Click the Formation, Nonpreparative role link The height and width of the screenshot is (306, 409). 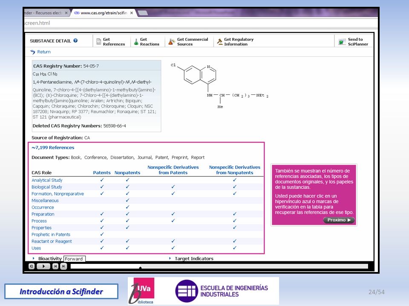[58, 194]
